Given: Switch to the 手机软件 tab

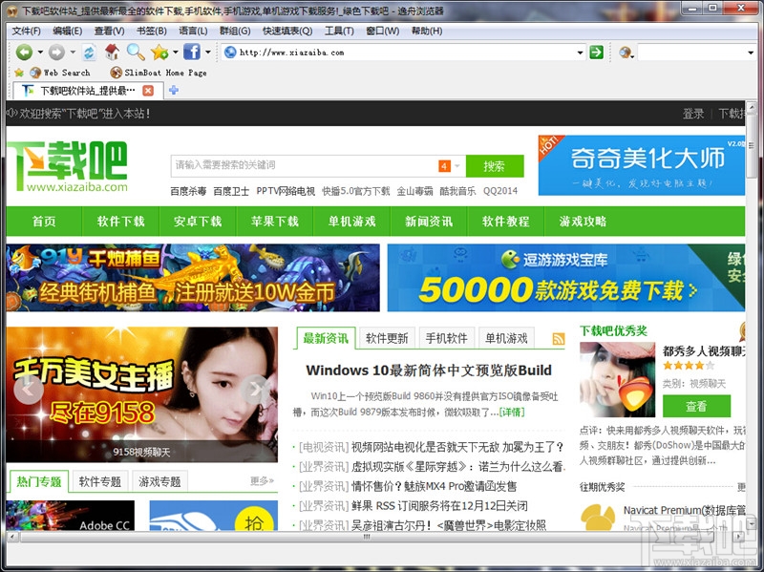Looking at the screenshot, I should (x=446, y=338).
